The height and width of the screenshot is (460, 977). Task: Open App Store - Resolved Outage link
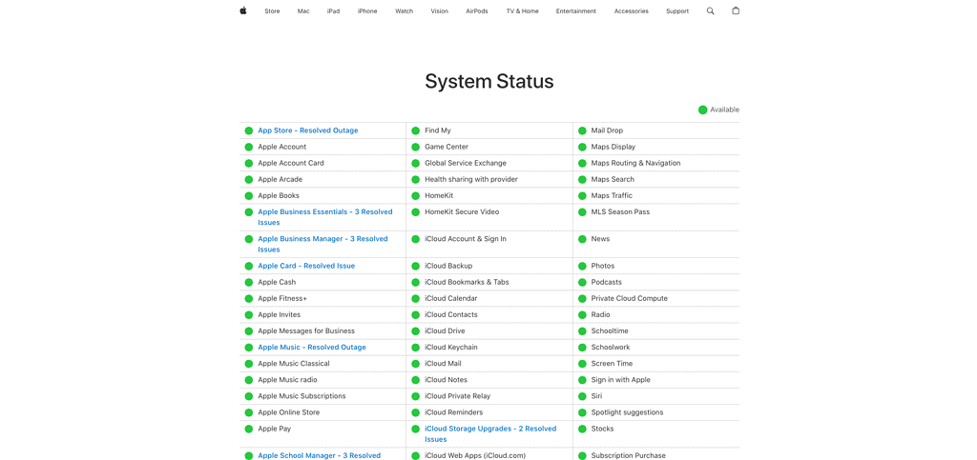coord(308,130)
